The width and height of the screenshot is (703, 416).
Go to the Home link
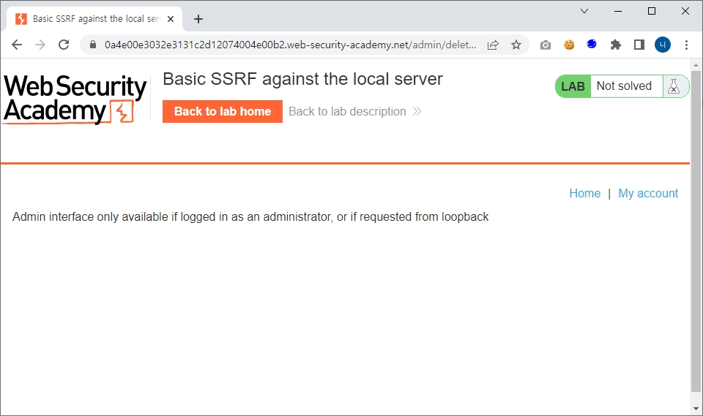584,194
